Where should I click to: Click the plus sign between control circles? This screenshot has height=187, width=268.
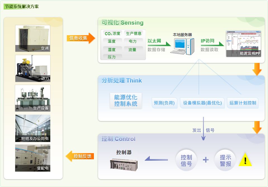click(x=206, y=160)
